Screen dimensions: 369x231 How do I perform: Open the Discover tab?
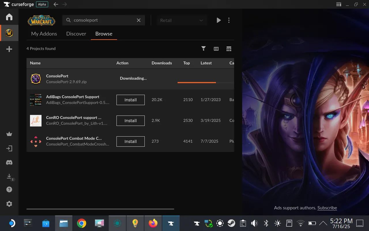[76, 34]
